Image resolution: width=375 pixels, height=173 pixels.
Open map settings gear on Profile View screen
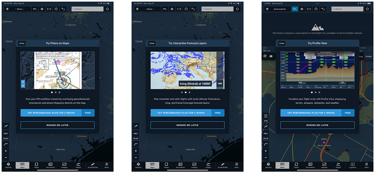pos(302,9)
